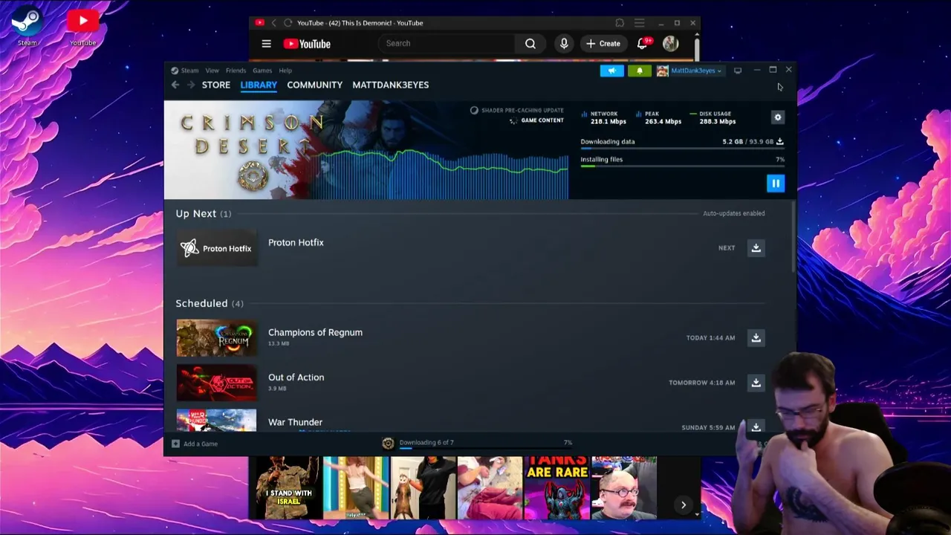Click the Up Next (1) section header
The height and width of the screenshot is (535, 951).
point(204,213)
